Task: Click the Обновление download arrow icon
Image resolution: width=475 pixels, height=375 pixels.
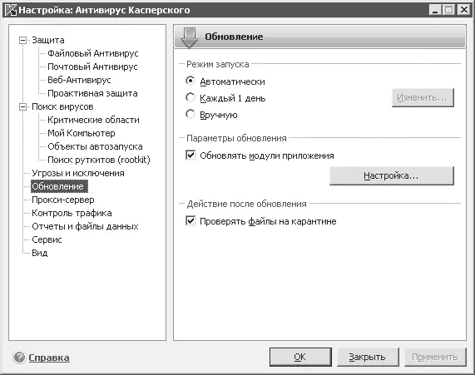Action: (190, 37)
